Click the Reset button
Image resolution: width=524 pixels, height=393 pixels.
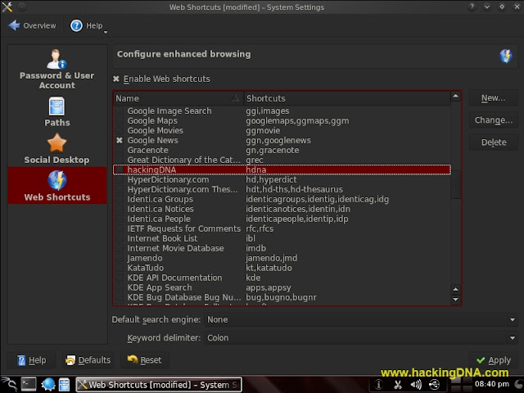click(144, 360)
